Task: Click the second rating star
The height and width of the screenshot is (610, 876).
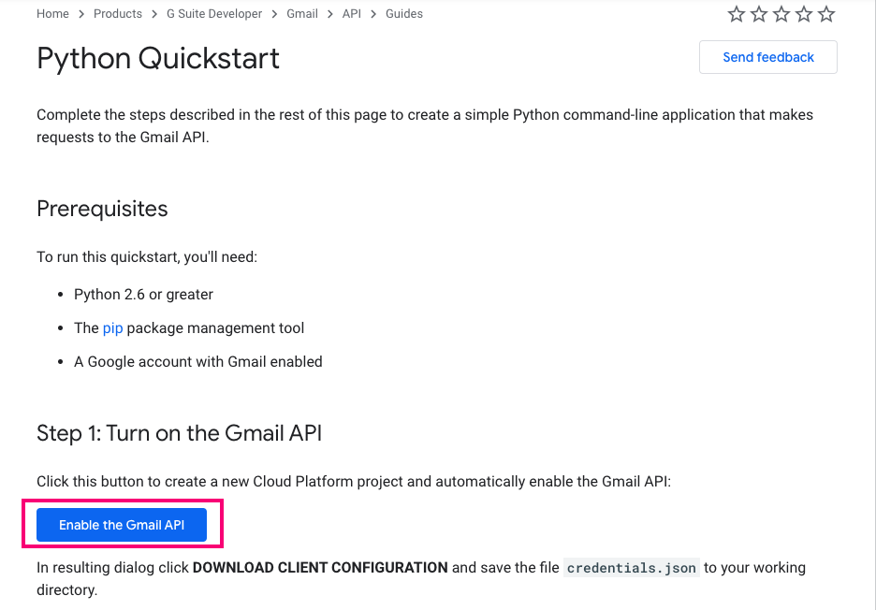Action: pyautogui.click(x=759, y=14)
